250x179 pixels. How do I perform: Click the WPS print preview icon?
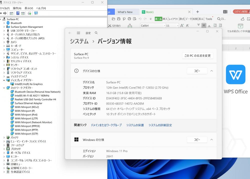(x=135, y=19)
